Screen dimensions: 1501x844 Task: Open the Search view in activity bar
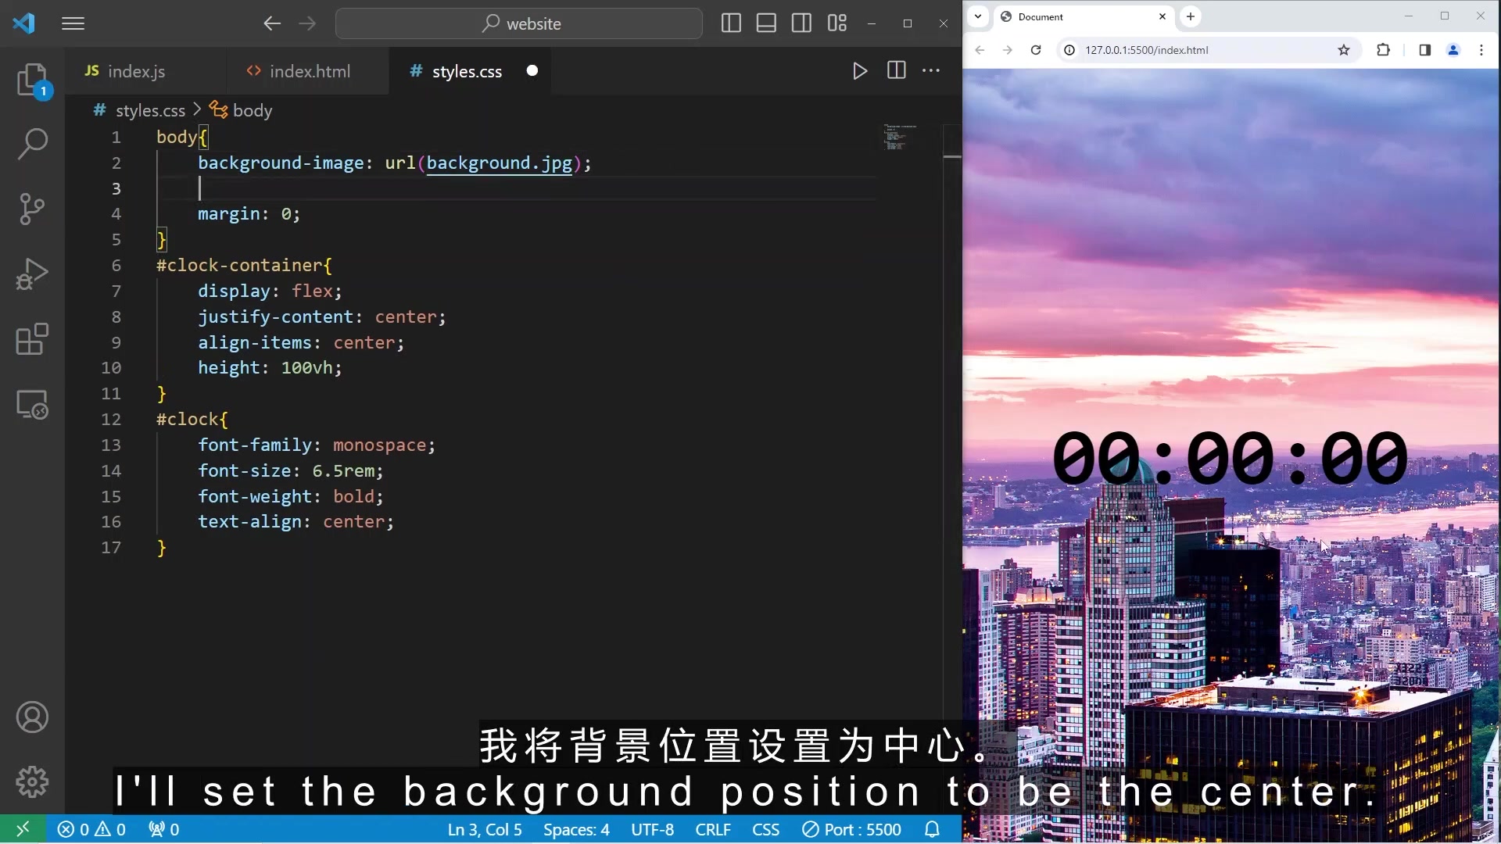pyautogui.click(x=32, y=144)
